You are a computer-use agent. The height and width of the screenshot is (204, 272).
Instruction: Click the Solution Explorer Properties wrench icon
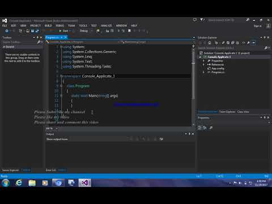tap(249, 43)
